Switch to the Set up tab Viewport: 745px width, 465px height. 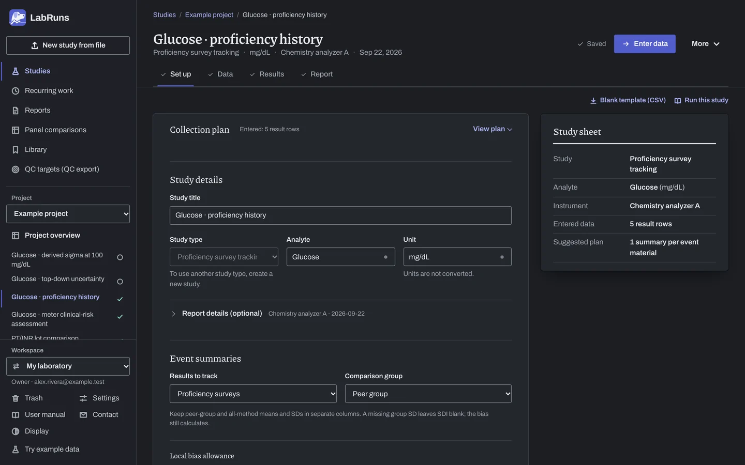click(175, 74)
